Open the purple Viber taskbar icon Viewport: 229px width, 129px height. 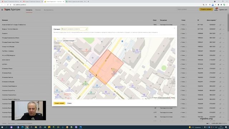point(76,127)
